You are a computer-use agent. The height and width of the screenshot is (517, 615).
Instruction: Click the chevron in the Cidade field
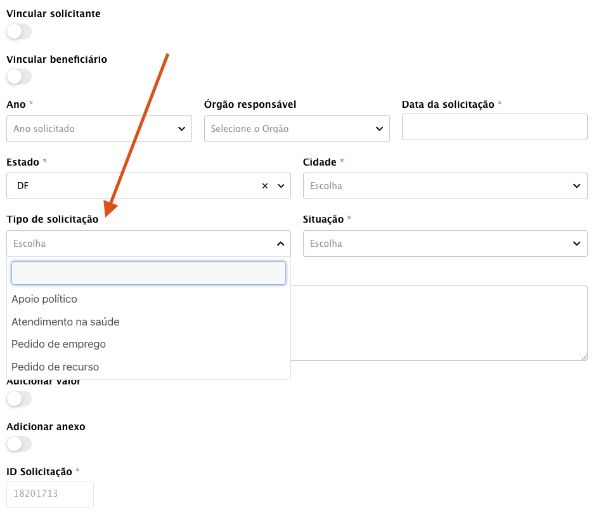click(x=577, y=186)
